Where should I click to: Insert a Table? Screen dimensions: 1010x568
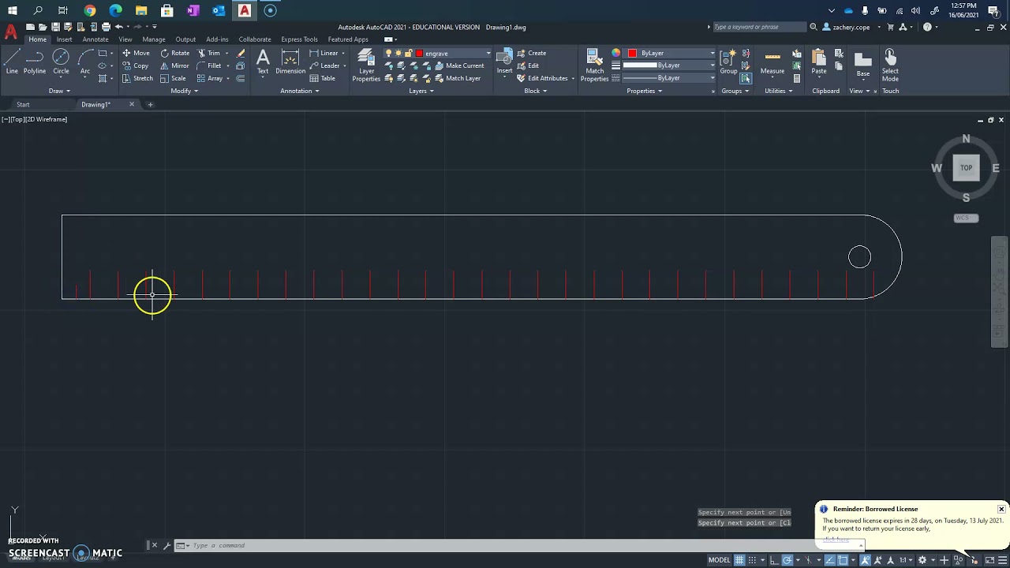point(323,78)
